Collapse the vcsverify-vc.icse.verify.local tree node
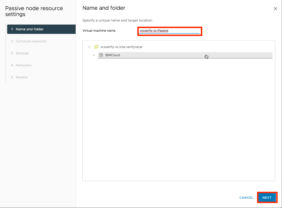The height and width of the screenshot is (208, 282). [x=89, y=47]
